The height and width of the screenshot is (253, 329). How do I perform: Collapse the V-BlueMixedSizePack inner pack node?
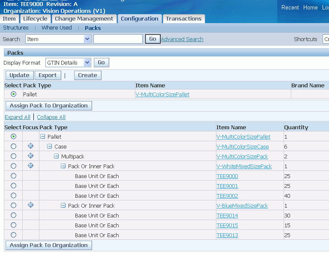pos(63,205)
